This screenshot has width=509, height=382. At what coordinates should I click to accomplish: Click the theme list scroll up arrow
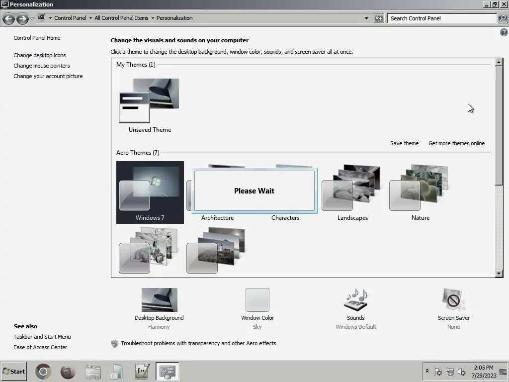[x=499, y=62]
